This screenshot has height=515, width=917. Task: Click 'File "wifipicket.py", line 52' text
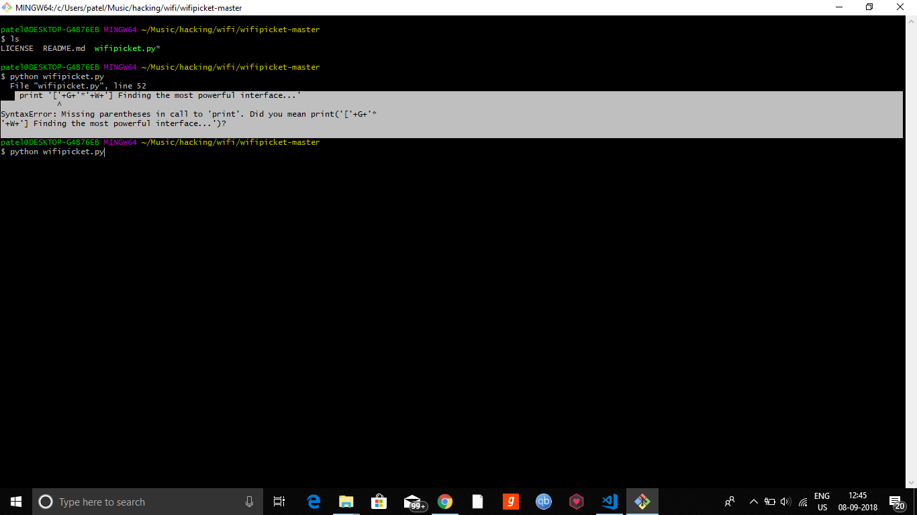click(x=78, y=86)
